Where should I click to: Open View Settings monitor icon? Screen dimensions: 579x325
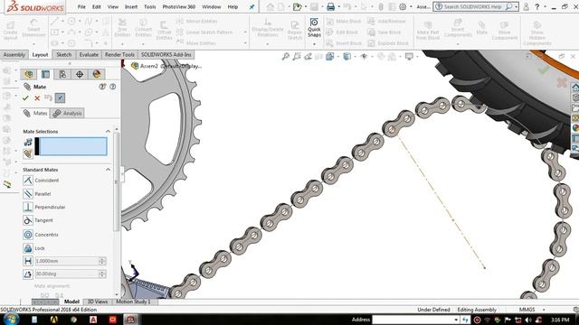[x=409, y=56]
